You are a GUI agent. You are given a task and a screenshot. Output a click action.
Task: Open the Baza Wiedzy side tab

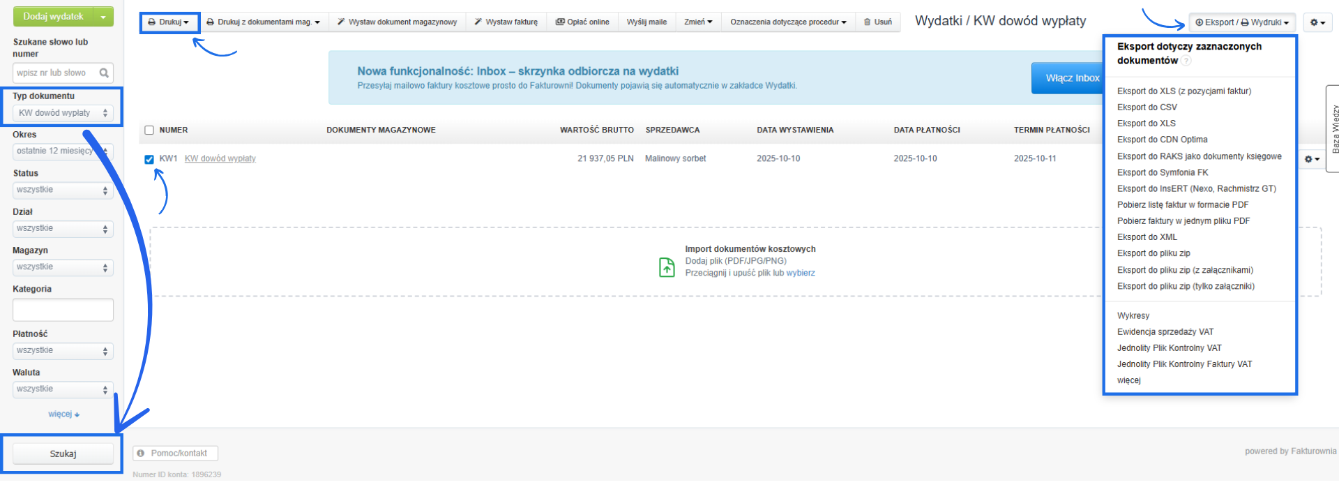click(x=1333, y=128)
